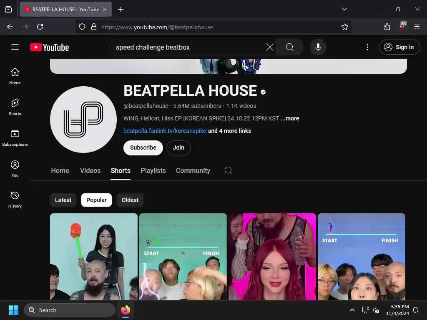Click the red extension badge icon
Viewport: 427px width, 320px height.
402,26
